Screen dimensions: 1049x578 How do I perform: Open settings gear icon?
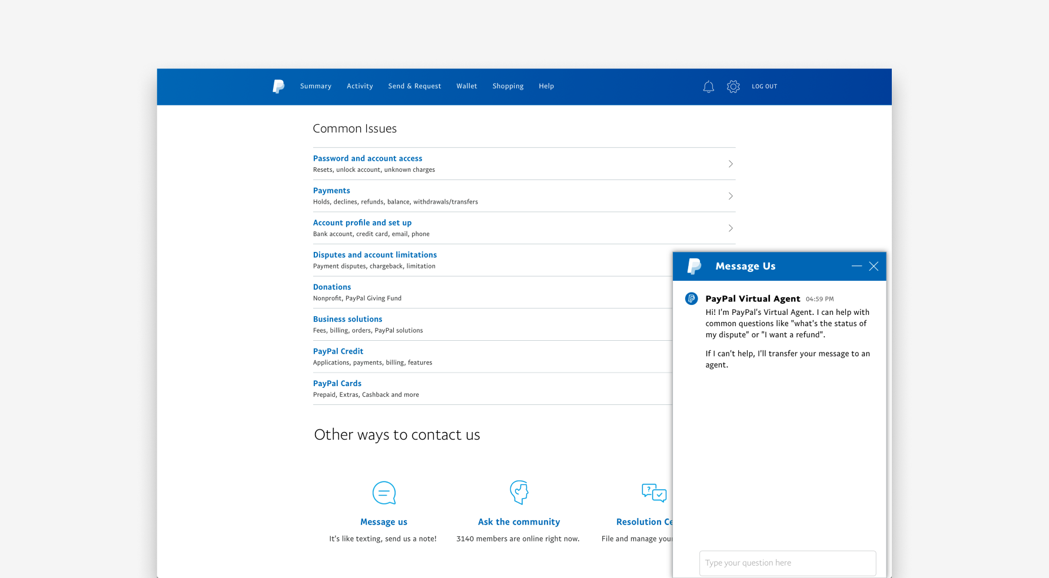tap(733, 87)
